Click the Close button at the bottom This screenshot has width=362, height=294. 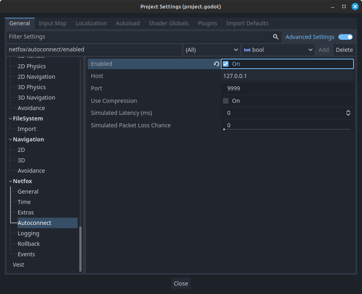click(x=181, y=283)
